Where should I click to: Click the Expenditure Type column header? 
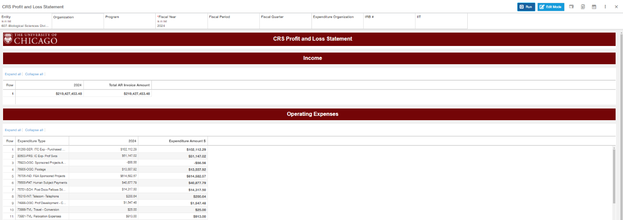pos(42,141)
